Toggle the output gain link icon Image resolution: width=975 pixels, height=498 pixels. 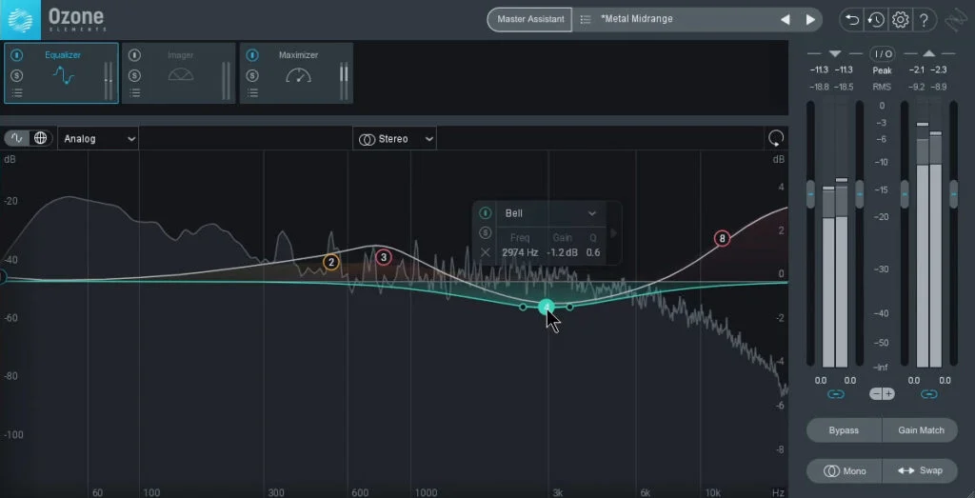tap(929, 394)
